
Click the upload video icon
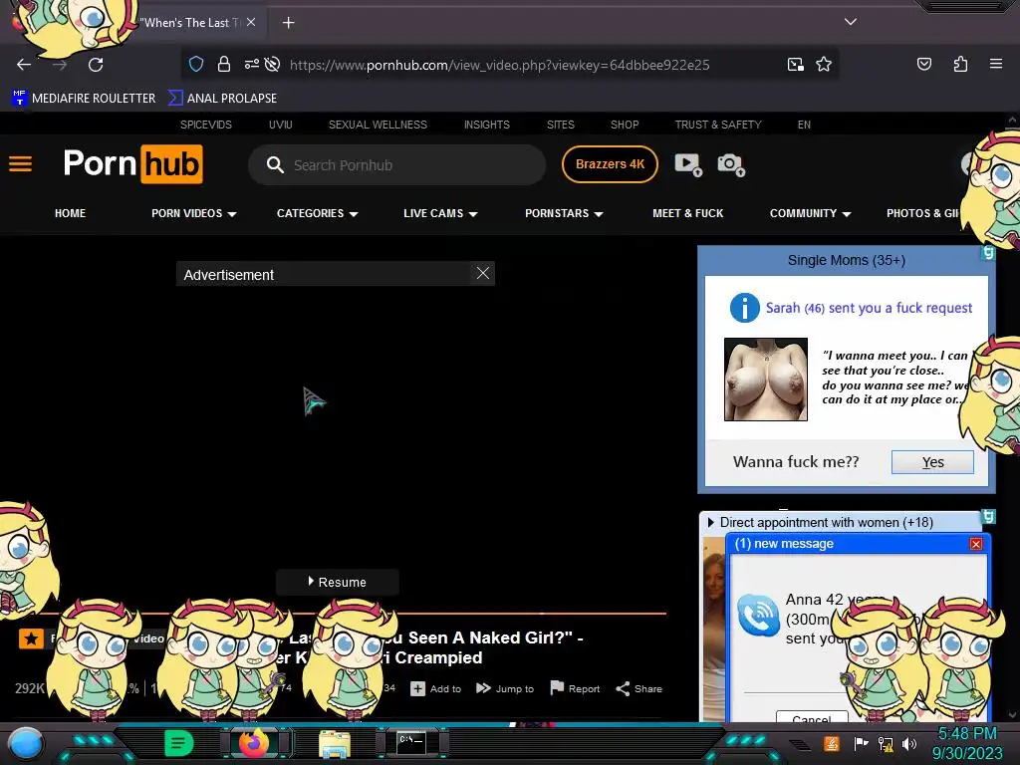coord(688,164)
